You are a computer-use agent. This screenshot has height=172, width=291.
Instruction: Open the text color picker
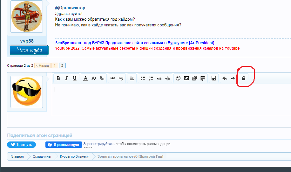tap(85, 78)
